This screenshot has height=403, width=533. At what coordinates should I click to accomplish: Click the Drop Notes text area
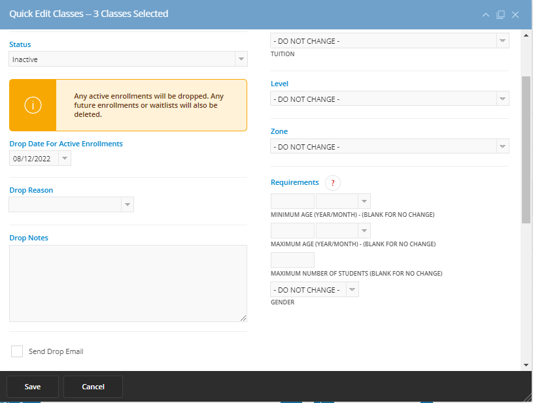click(128, 283)
